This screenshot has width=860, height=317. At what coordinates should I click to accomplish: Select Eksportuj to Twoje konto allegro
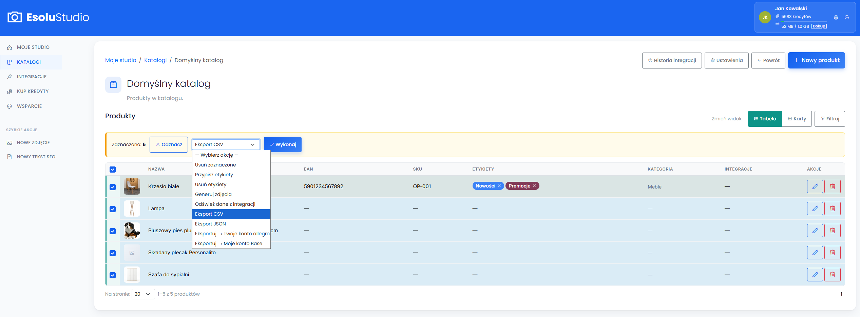[231, 234]
